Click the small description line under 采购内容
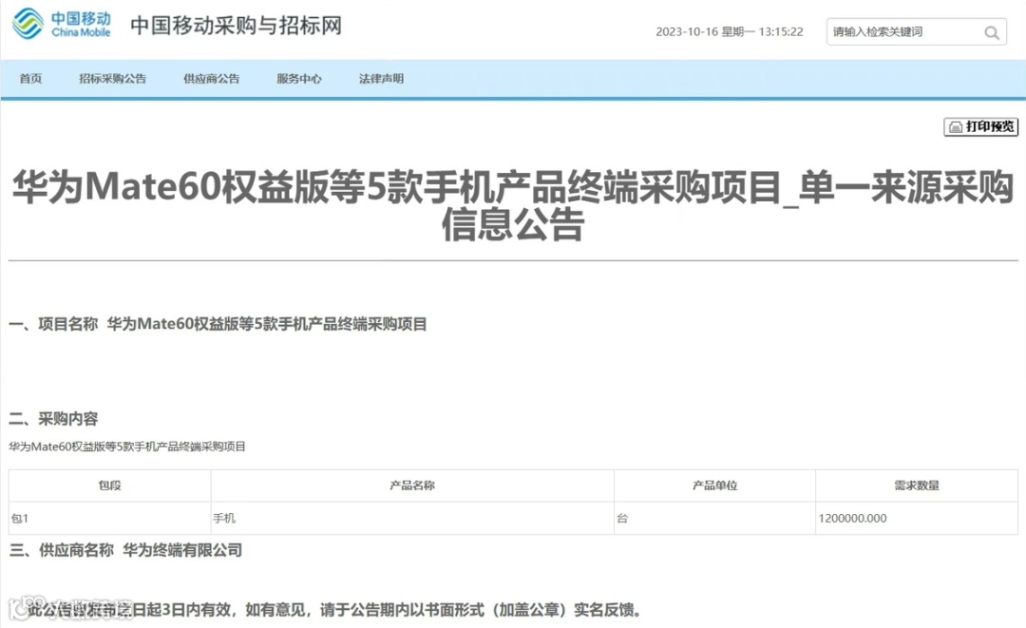Screen dimensions: 1026x628 (127, 447)
